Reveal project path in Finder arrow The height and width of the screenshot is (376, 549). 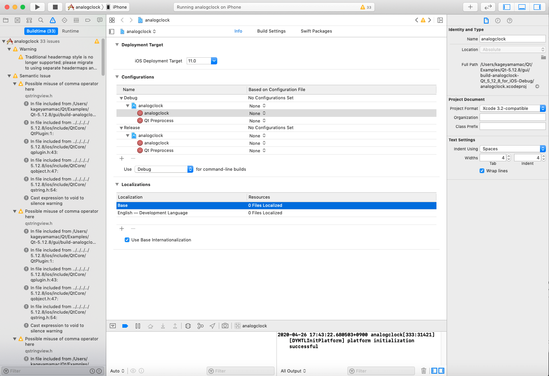(x=537, y=86)
